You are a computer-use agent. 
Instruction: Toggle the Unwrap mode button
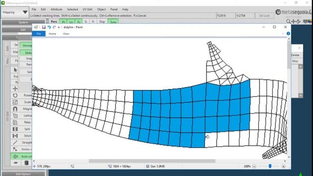26,45
